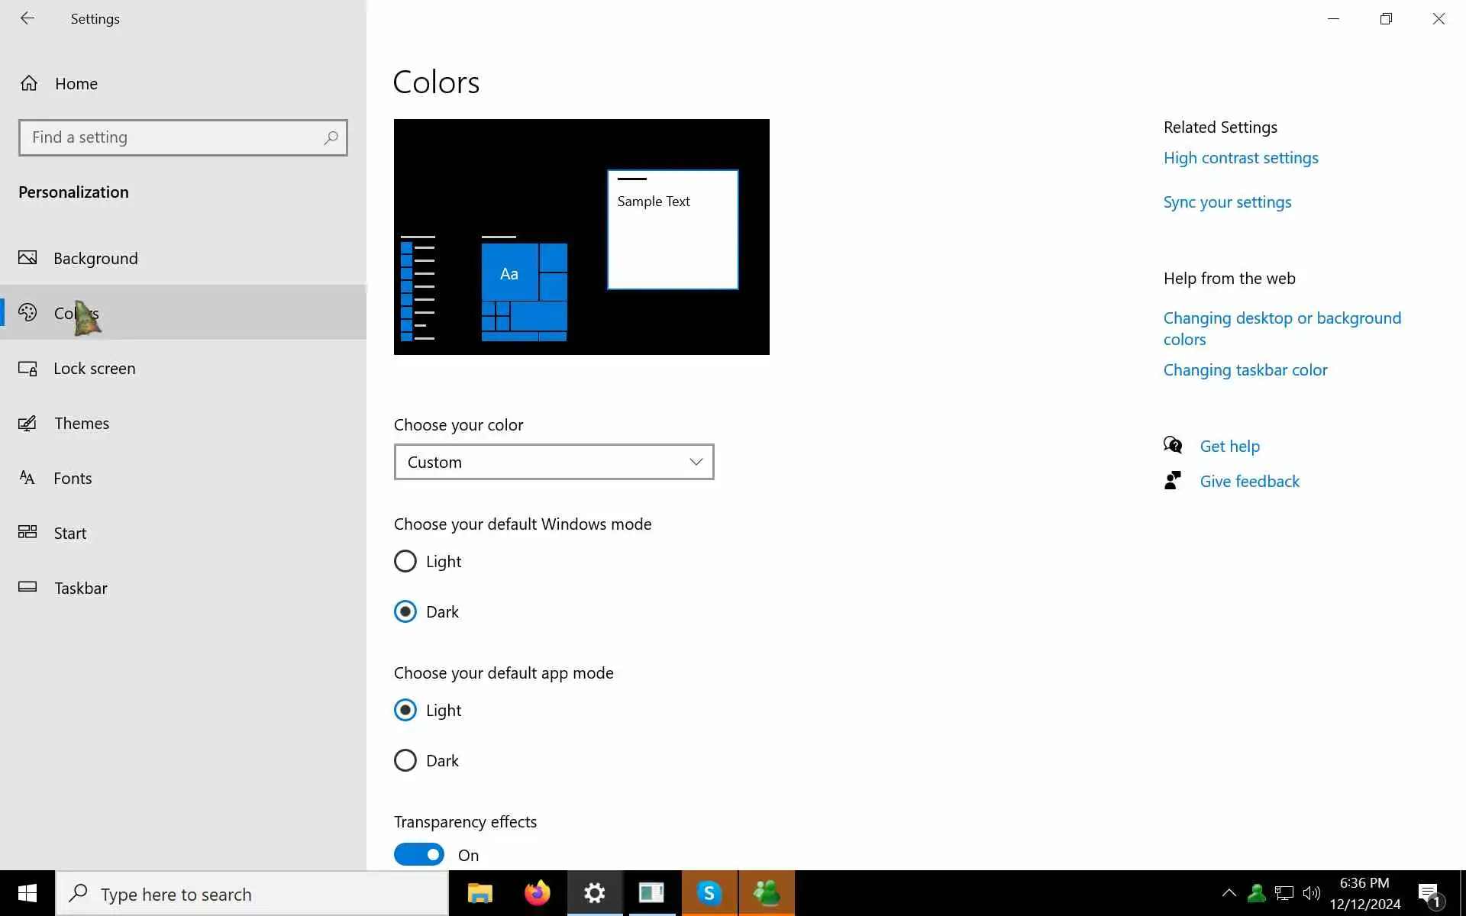This screenshot has width=1466, height=916.
Task: Click the back arrow in Settings
Action: point(27,18)
